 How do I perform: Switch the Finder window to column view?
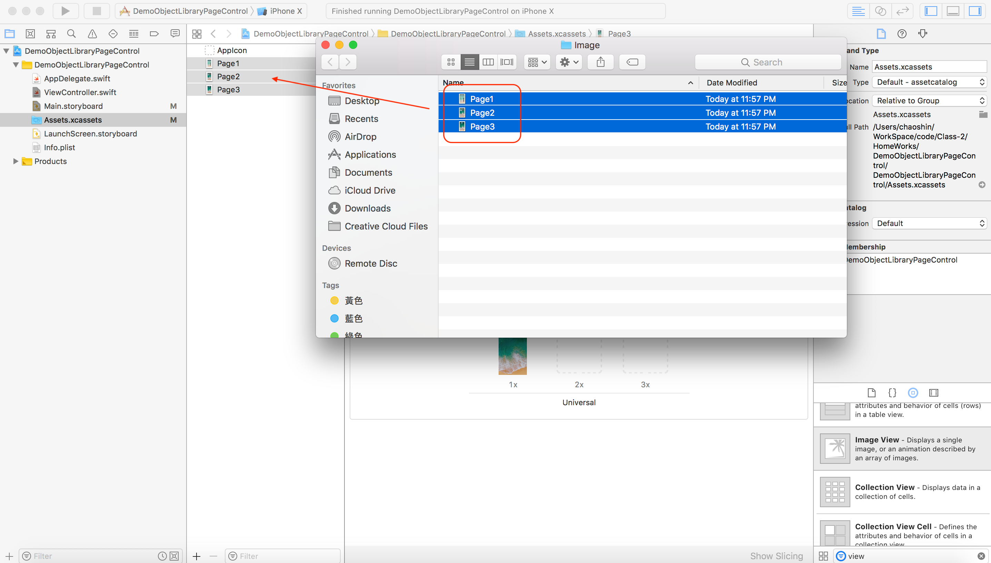click(x=488, y=62)
